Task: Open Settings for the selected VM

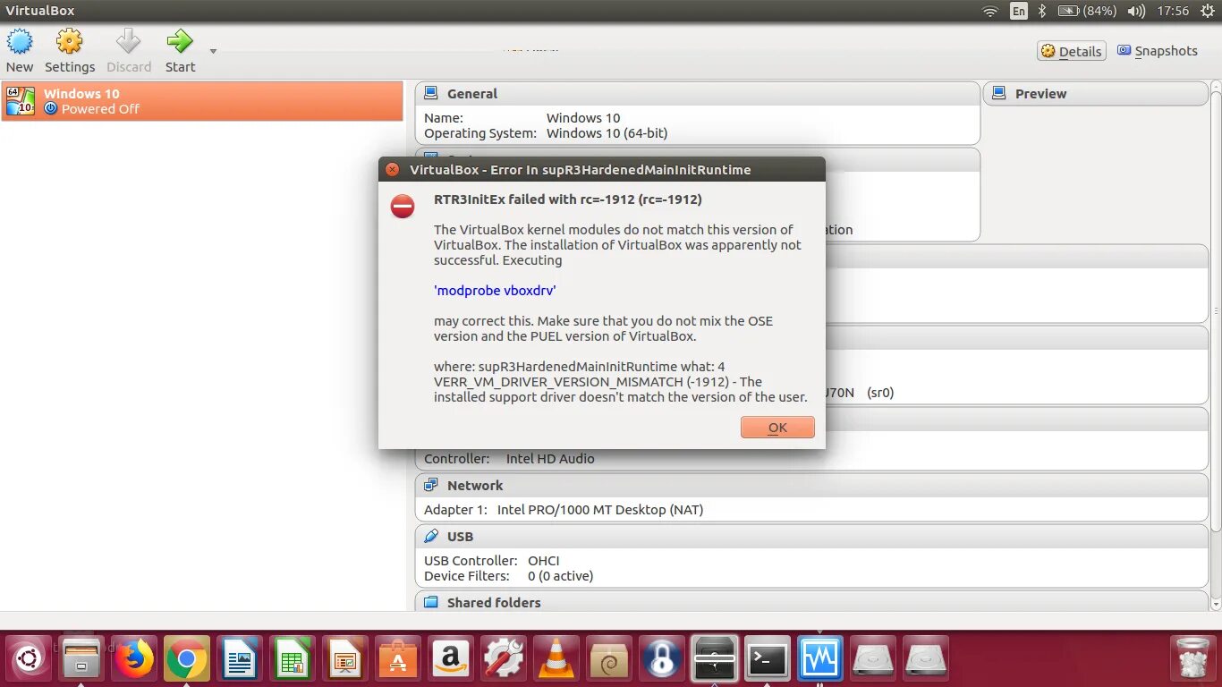Action: click(x=70, y=50)
